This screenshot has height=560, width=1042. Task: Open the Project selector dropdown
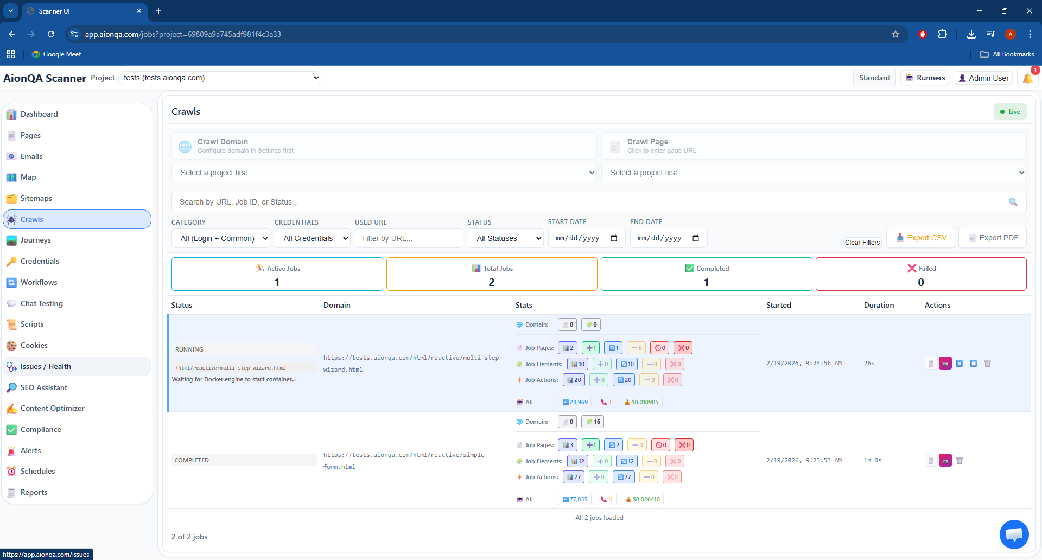220,78
